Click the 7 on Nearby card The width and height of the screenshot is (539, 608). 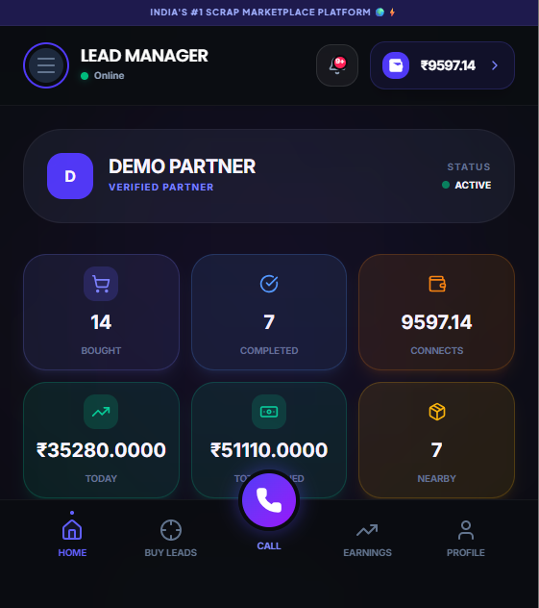pyautogui.click(x=436, y=450)
